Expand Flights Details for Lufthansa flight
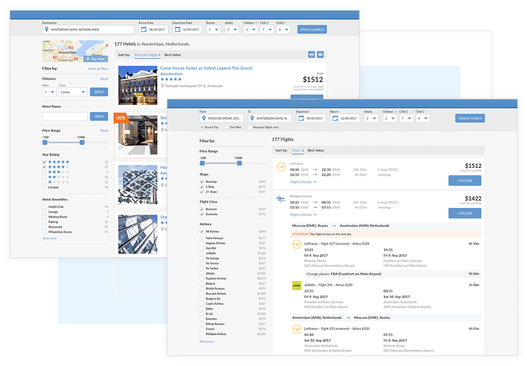527x366 pixels. [x=303, y=181]
